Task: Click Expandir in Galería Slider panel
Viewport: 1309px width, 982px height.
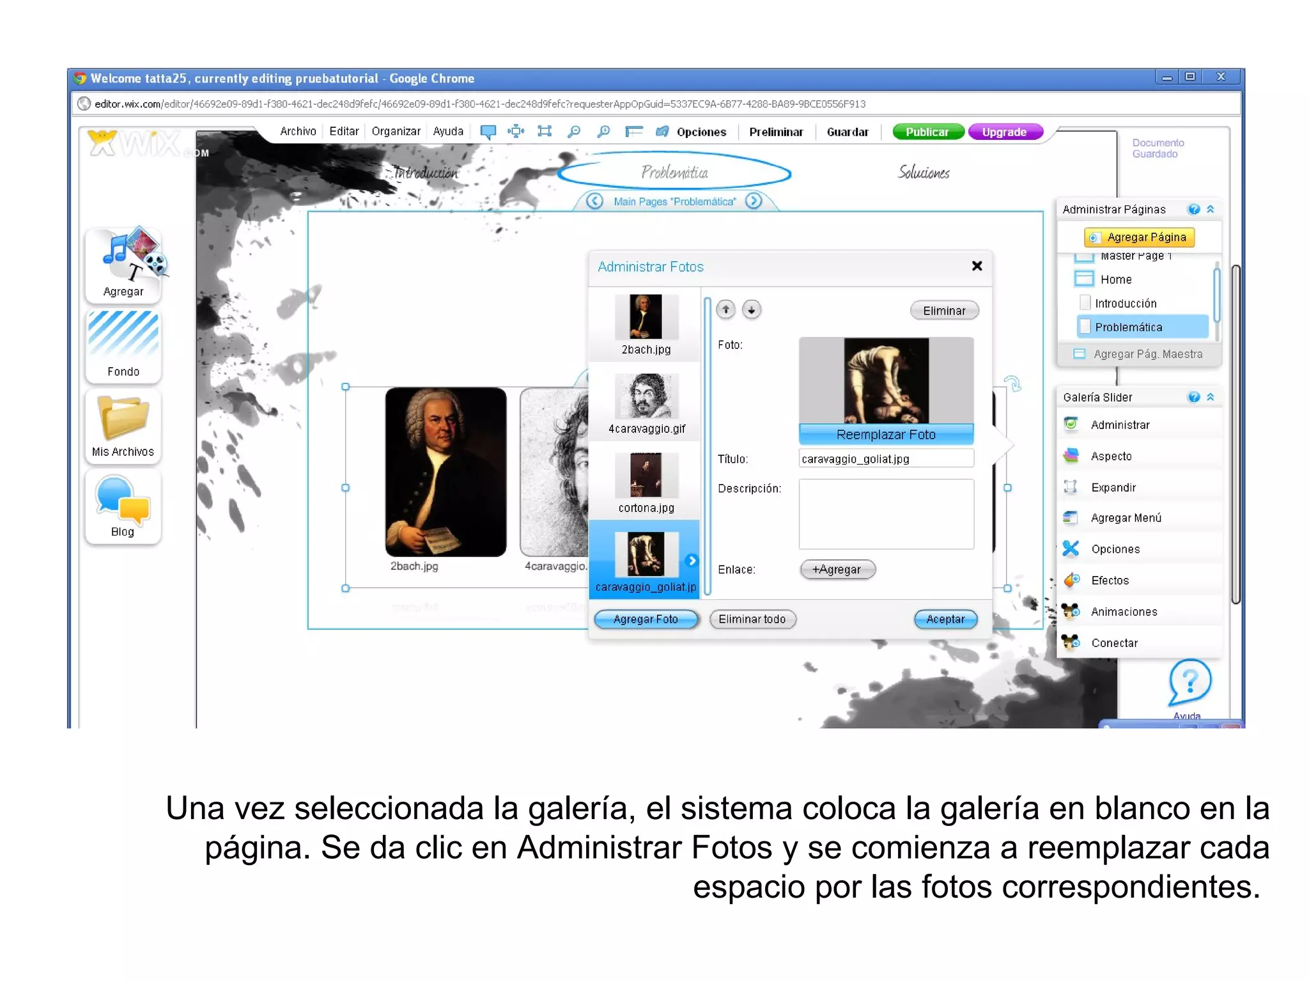Action: point(1139,487)
